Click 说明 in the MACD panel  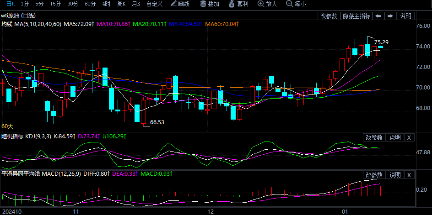(395, 175)
